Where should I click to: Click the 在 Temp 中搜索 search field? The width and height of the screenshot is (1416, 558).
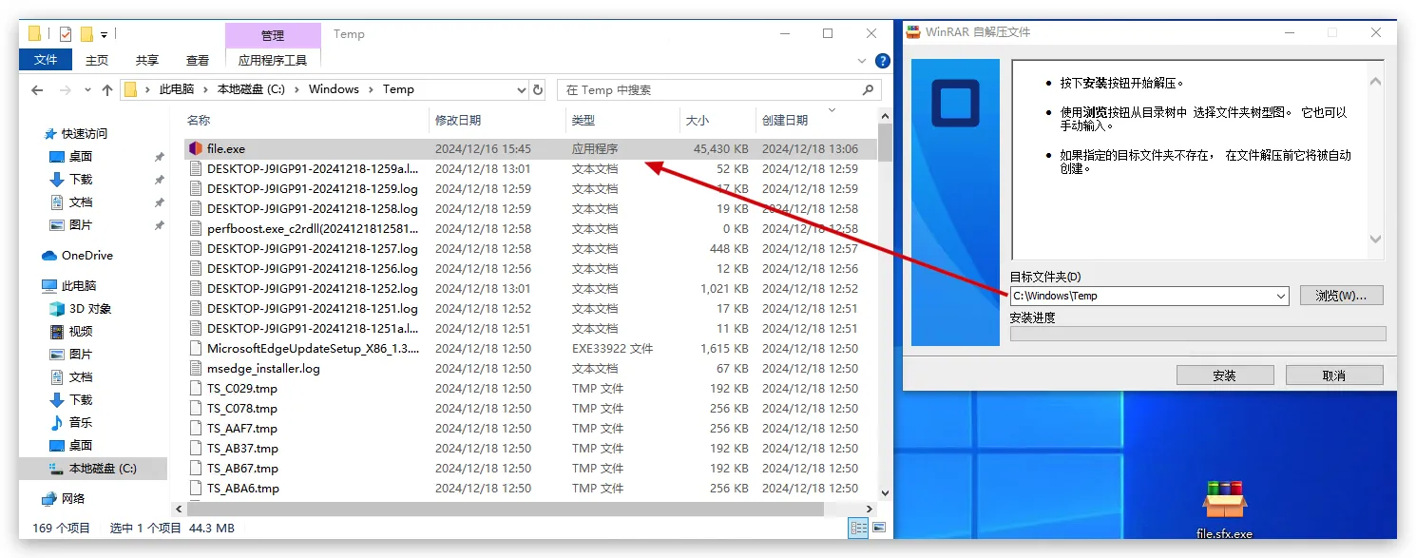pos(708,89)
